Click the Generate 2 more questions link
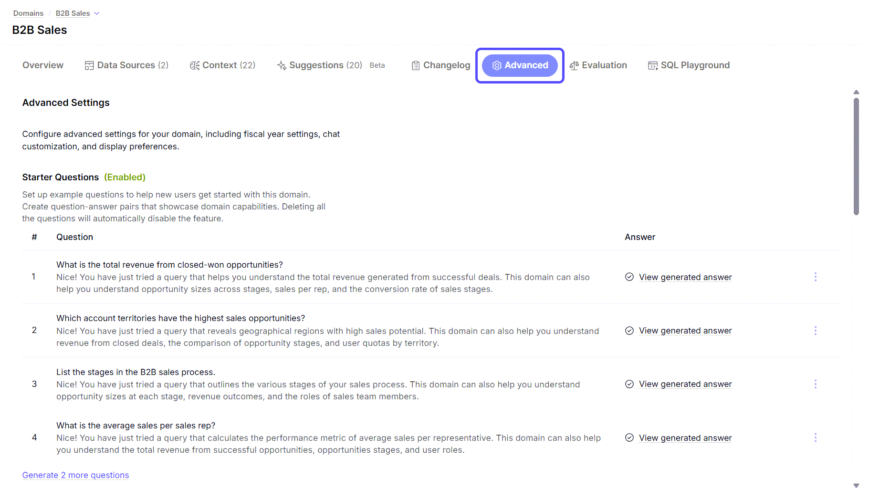The width and height of the screenshot is (869, 489). [75, 475]
